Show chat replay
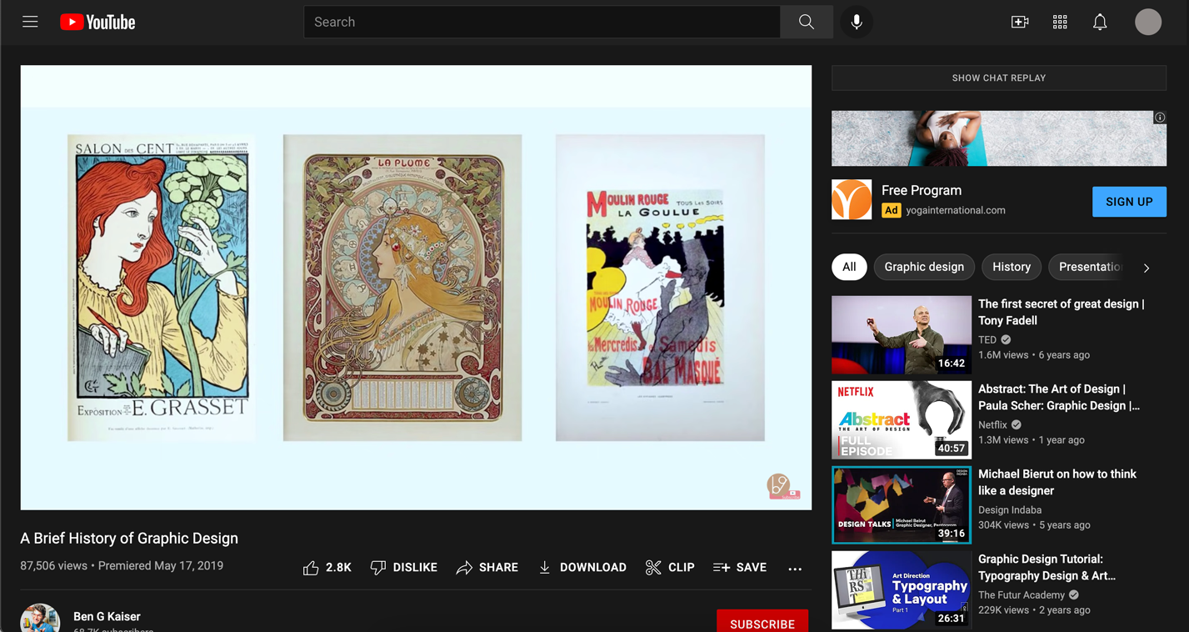The image size is (1189, 632). (999, 78)
